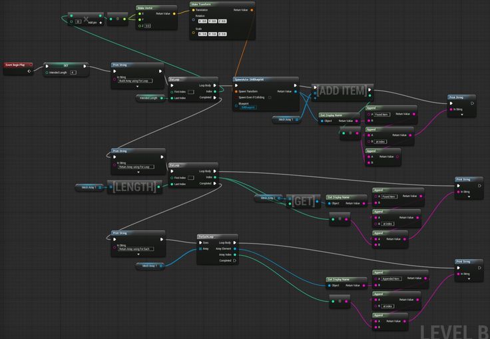Open the Blueprint class selector on SpawnActor
The width and height of the screenshot is (490, 339).
coord(248,107)
